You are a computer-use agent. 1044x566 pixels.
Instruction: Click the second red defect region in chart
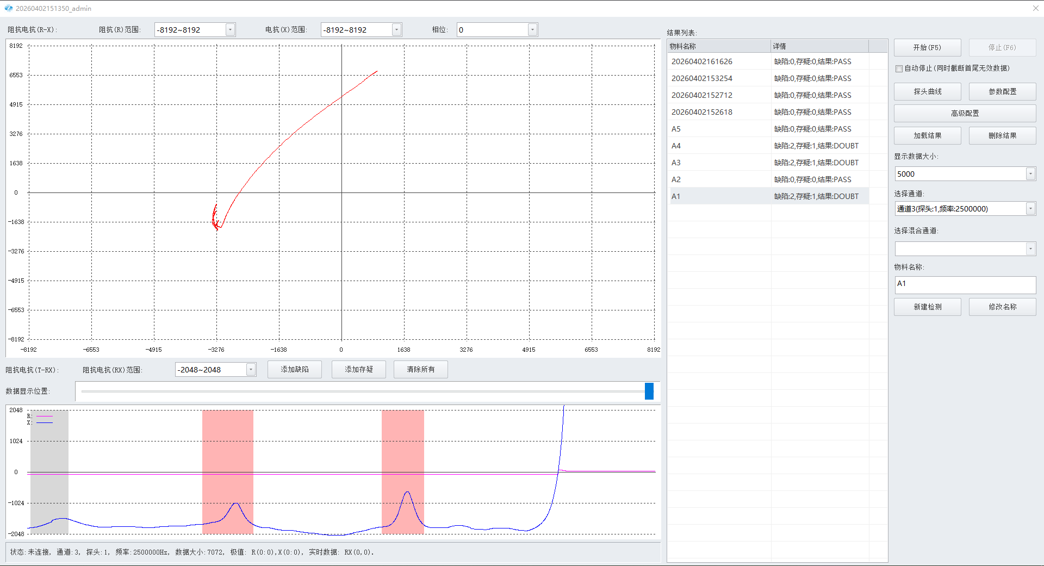coord(403,472)
